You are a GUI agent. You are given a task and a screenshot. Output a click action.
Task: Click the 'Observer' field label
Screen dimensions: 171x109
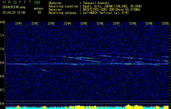tap(55, 3)
